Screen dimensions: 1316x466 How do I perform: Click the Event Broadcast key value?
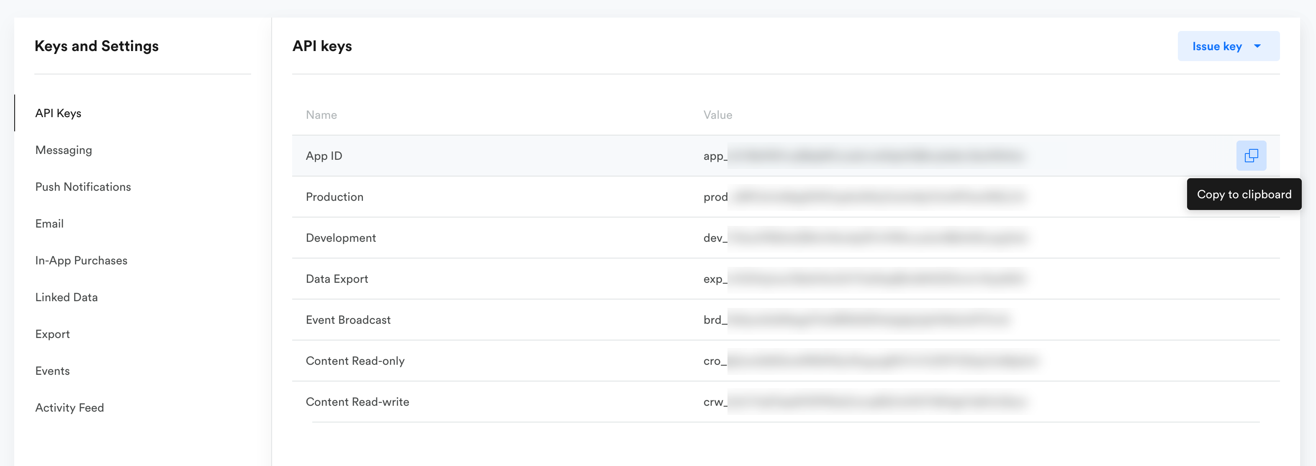(x=856, y=320)
